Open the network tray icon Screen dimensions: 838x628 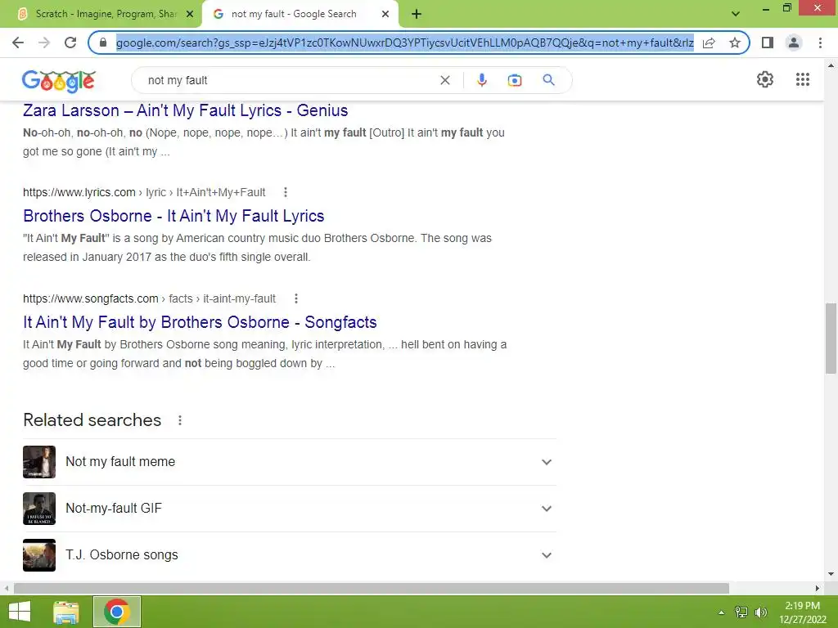[741, 612]
